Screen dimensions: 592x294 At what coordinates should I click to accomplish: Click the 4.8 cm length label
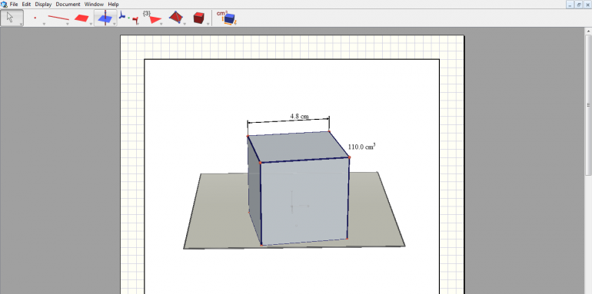click(x=299, y=116)
